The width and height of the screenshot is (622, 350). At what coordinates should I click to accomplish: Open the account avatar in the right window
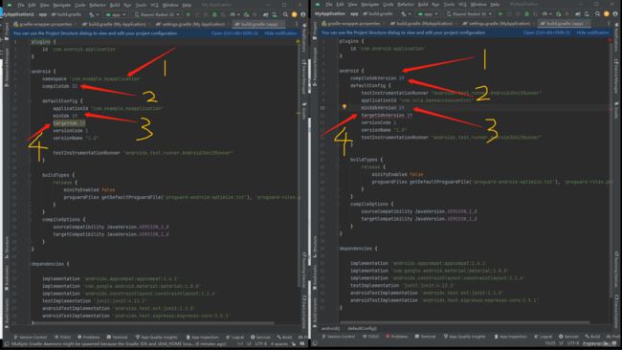615,14
